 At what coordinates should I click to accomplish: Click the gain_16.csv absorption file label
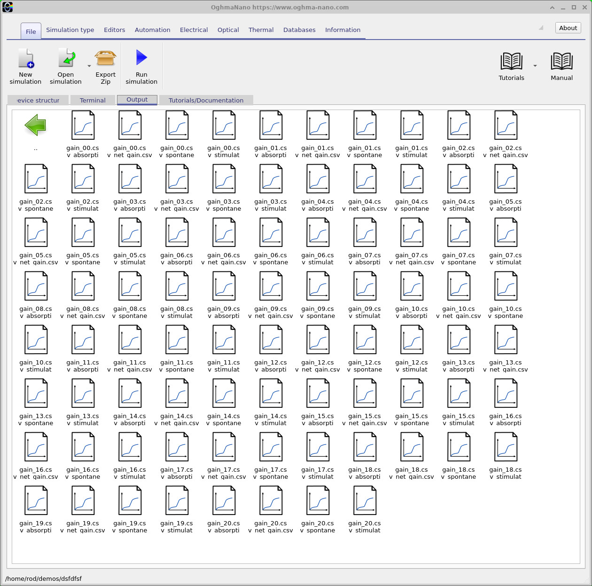(x=506, y=420)
